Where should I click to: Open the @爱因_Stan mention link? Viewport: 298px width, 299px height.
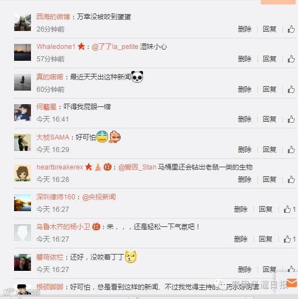(137, 167)
